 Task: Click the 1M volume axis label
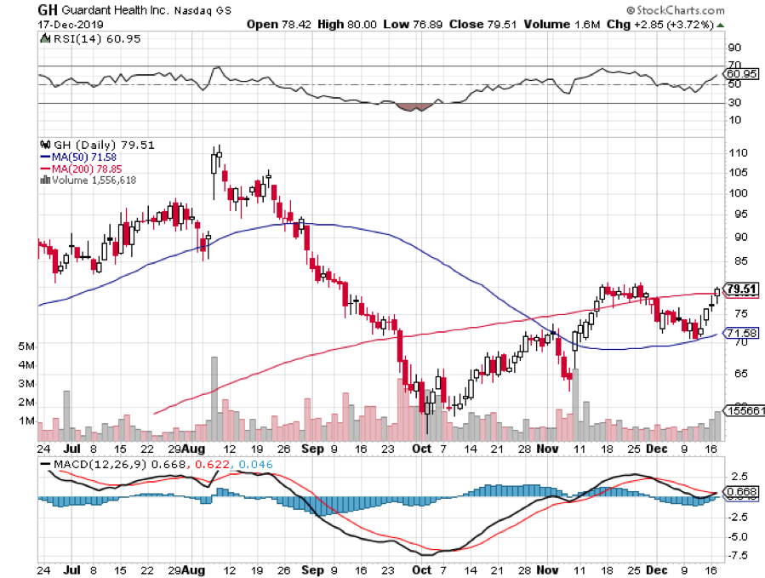coord(26,421)
